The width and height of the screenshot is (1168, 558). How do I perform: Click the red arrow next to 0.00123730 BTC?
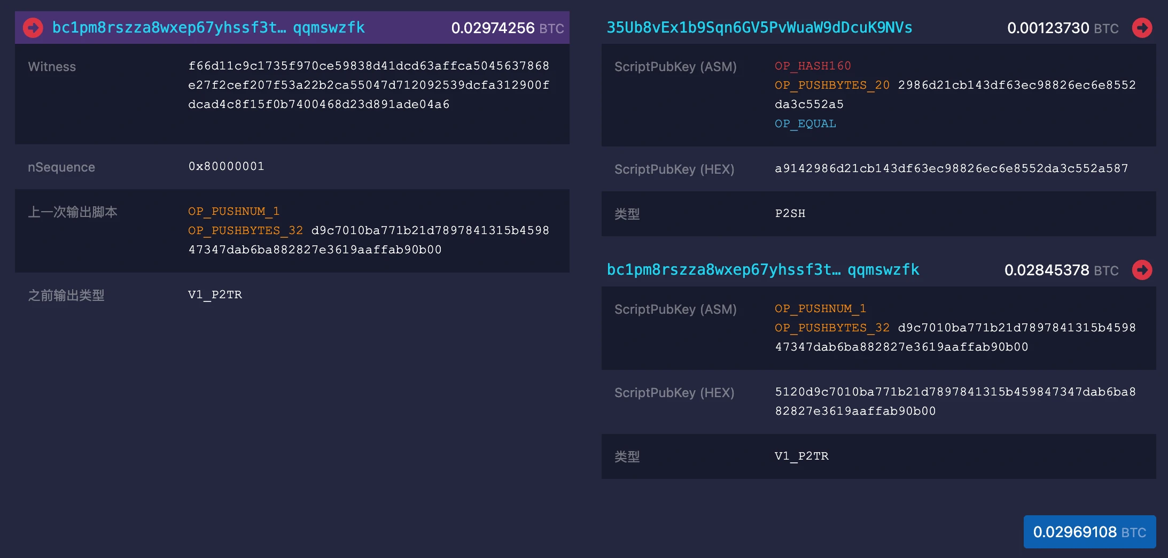(x=1142, y=28)
